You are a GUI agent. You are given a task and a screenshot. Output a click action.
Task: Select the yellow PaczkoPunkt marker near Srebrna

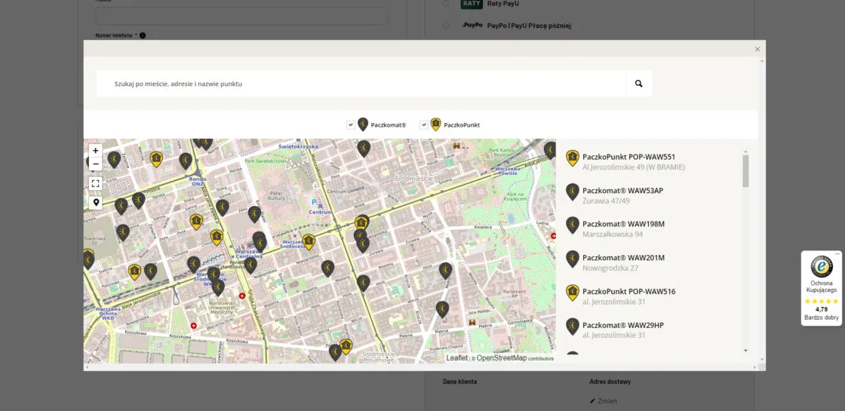pos(134,271)
